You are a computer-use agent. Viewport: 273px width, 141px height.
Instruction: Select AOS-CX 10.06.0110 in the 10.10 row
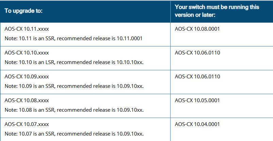pos(197,53)
